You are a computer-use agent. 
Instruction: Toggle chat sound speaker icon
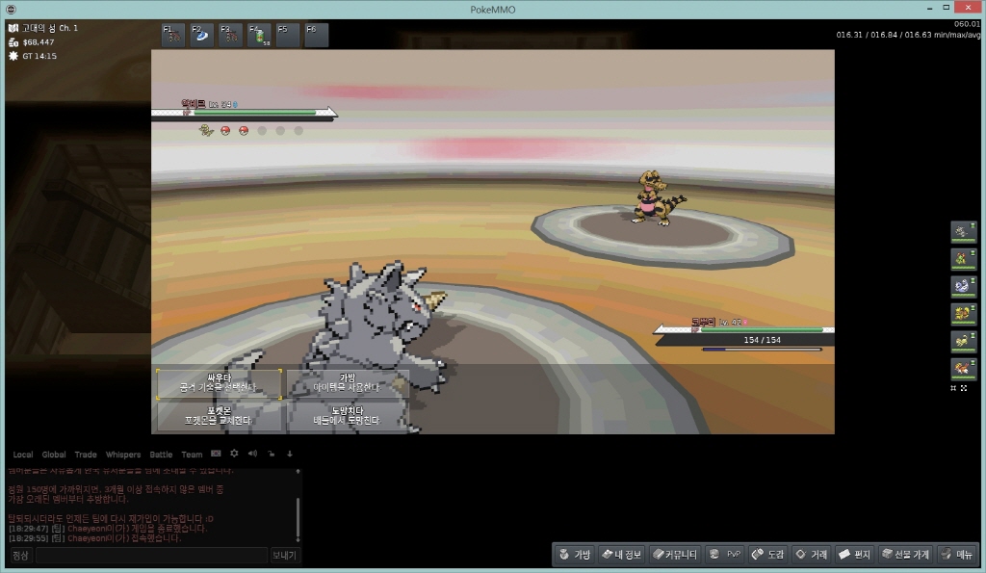click(252, 454)
